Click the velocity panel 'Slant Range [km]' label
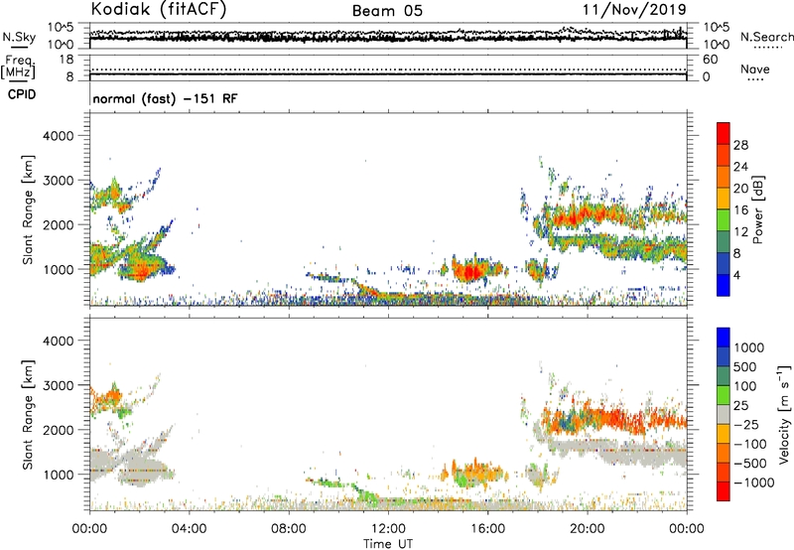Screen dimensions: 794x550 click(x=29, y=415)
